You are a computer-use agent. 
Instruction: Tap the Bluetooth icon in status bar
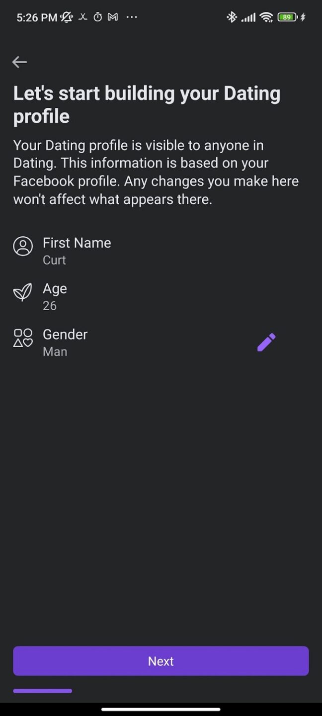231,16
